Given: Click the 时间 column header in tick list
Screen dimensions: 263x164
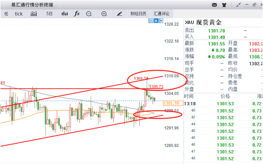Looking at the screenshot, I should [x=189, y=96].
